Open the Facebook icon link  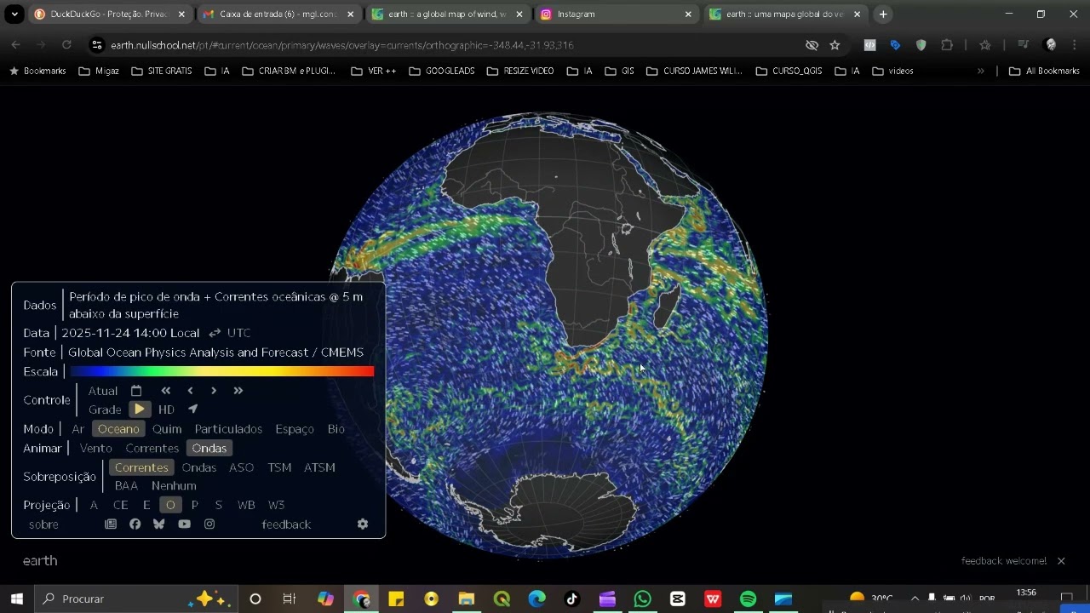coord(135,524)
